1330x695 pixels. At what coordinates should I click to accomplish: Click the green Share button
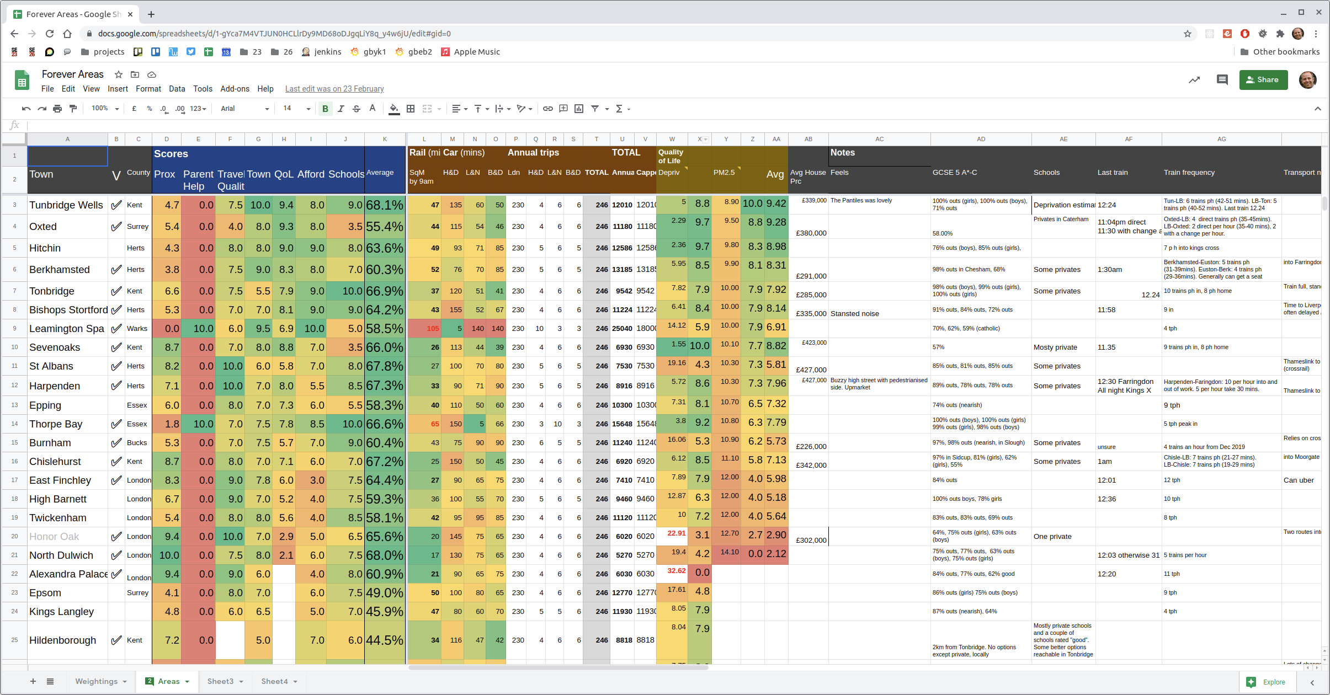tap(1263, 79)
